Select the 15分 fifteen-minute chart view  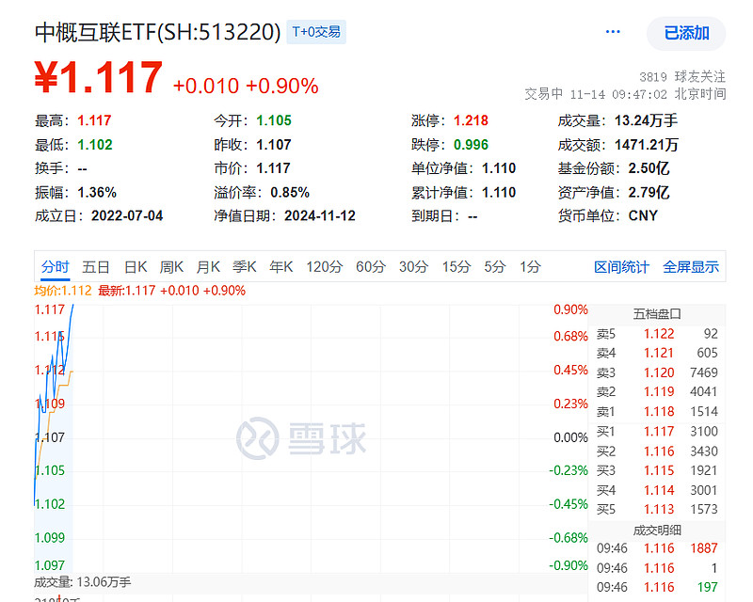point(456,266)
